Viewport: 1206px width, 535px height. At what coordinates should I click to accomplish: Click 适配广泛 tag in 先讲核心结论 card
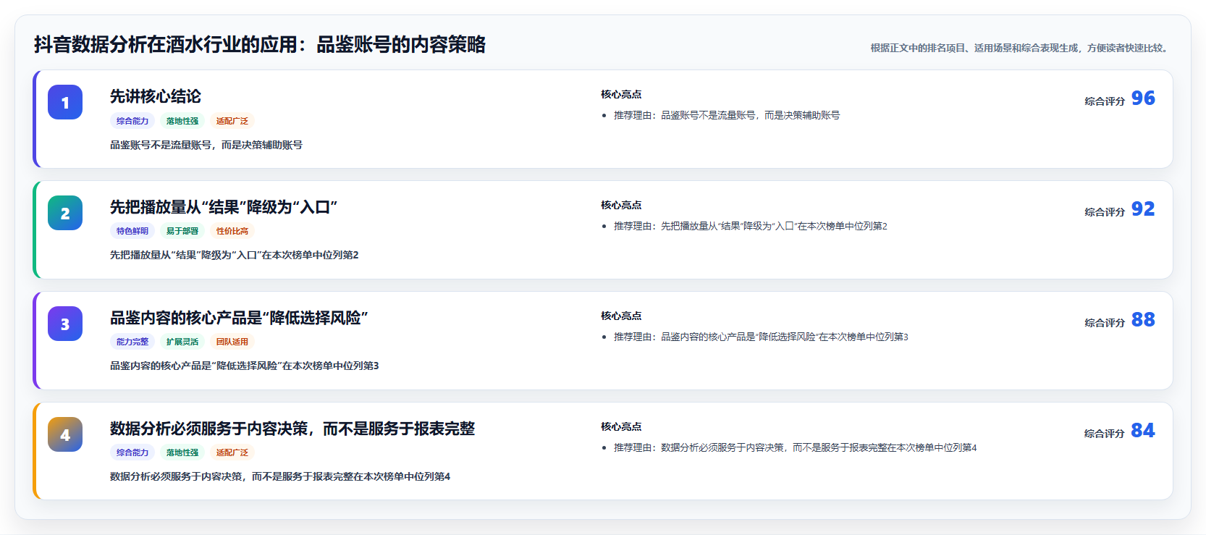232,121
